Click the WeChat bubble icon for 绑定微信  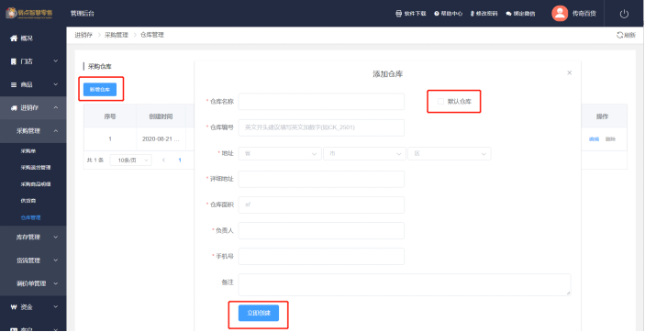coord(509,14)
